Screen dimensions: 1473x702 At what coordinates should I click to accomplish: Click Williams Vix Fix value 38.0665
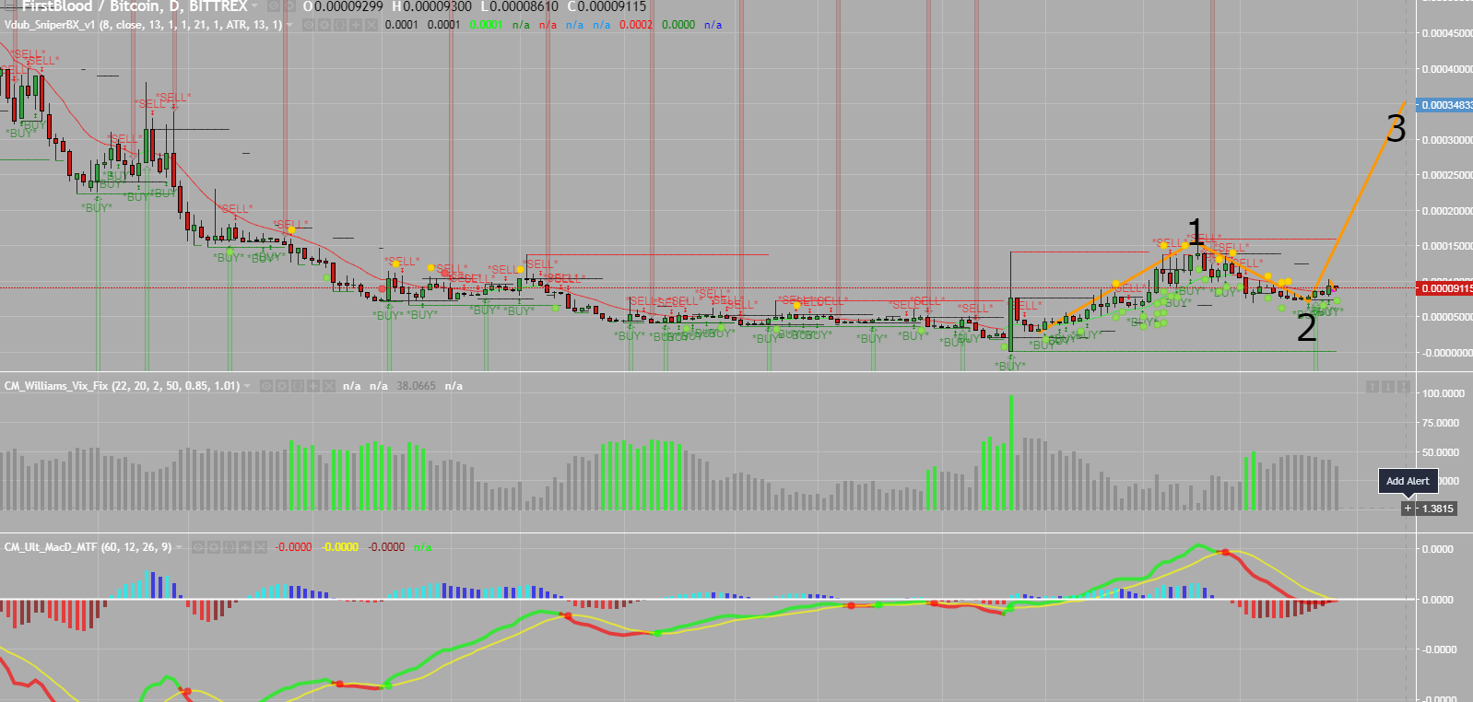click(x=416, y=386)
